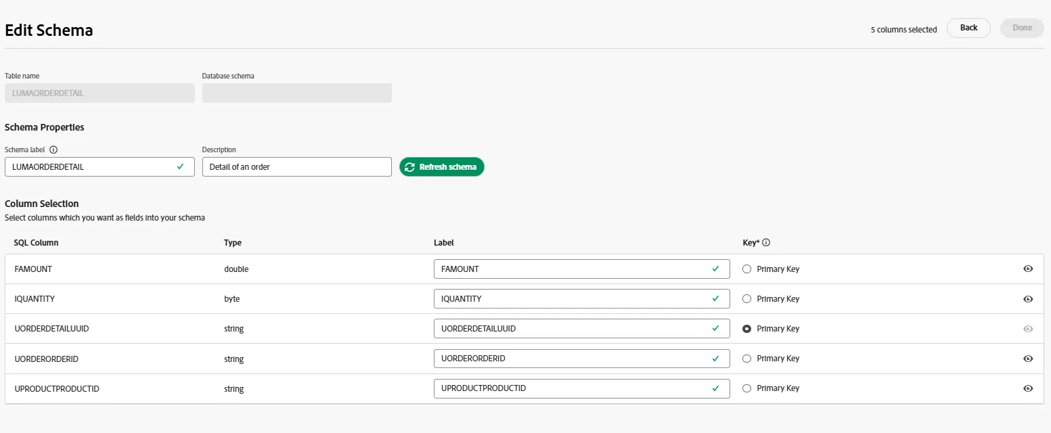Click the UPRODUCTPRODUCTID SQL column name
The image size is (1051, 433).
click(x=57, y=389)
